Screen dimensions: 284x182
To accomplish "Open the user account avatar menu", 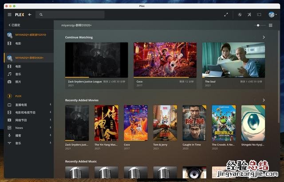I will point(271,15).
